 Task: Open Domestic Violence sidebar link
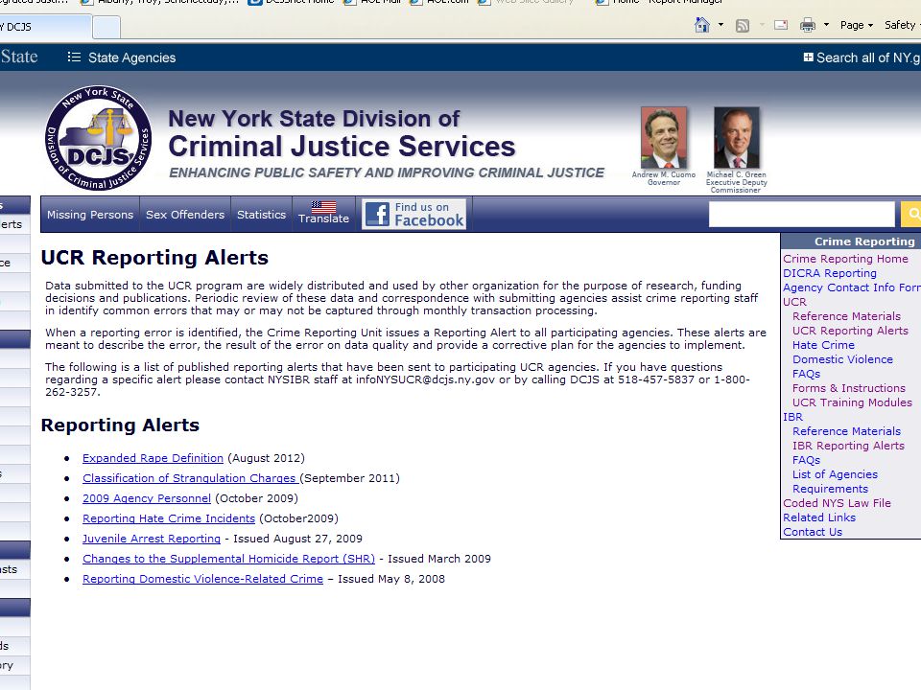pyautogui.click(x=842, y=359)
